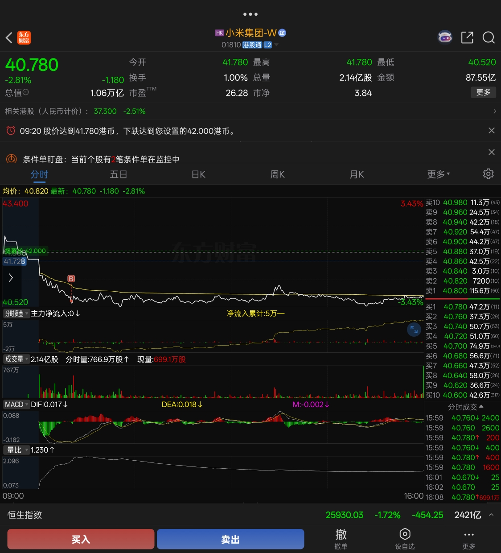Screen dimensions: 501x553
Task: Open the 设自选 watchlist icon
Action: 405,539
